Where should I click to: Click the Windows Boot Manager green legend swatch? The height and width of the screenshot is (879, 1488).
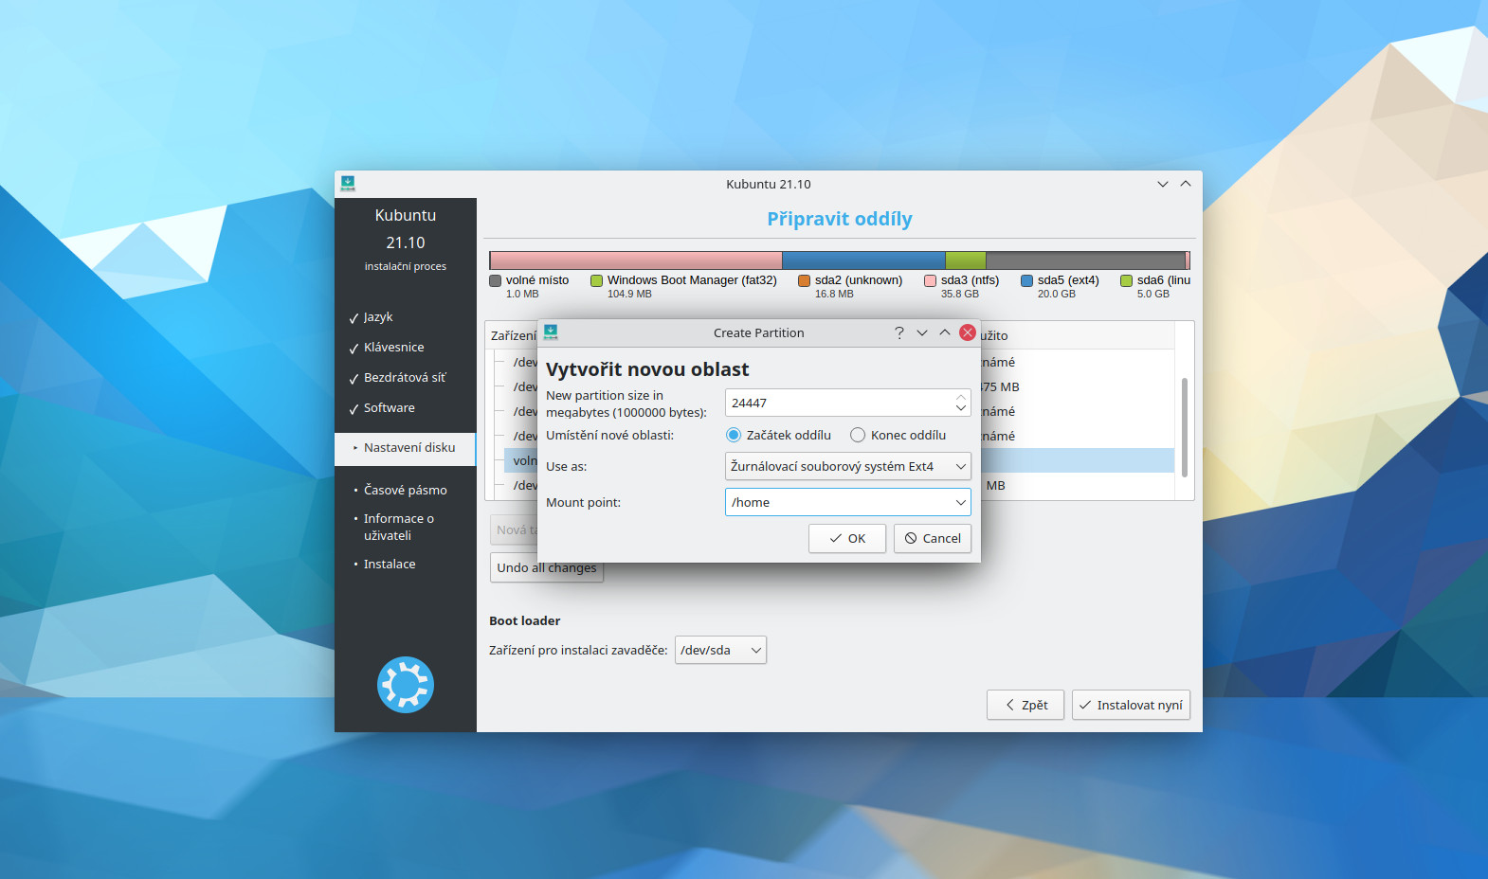(x=596, y=280)
